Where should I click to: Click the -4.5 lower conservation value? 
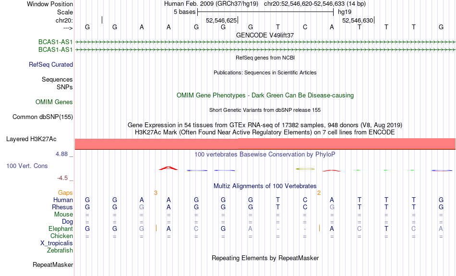[x=62, y=178]
